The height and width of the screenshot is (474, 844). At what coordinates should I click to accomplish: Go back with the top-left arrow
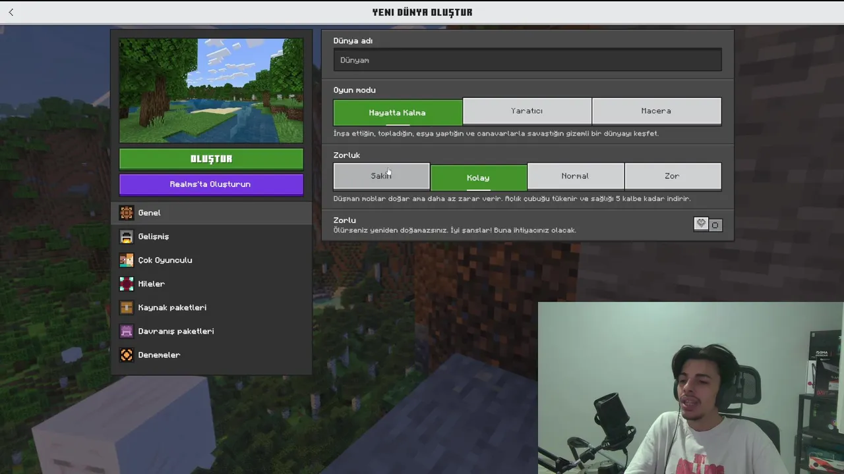tap(11, 12)
